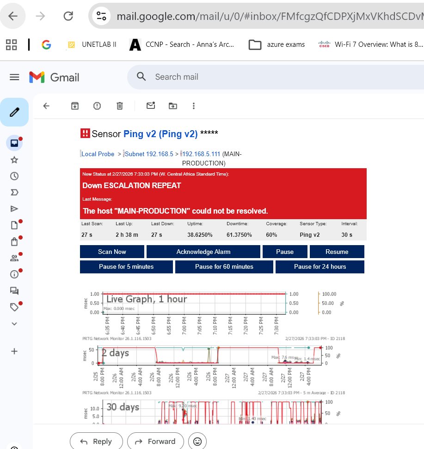Delete this email with trash icon

[120, 106]
